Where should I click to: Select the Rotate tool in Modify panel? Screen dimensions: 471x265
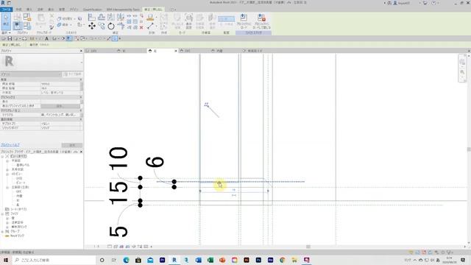pos(111,26)
